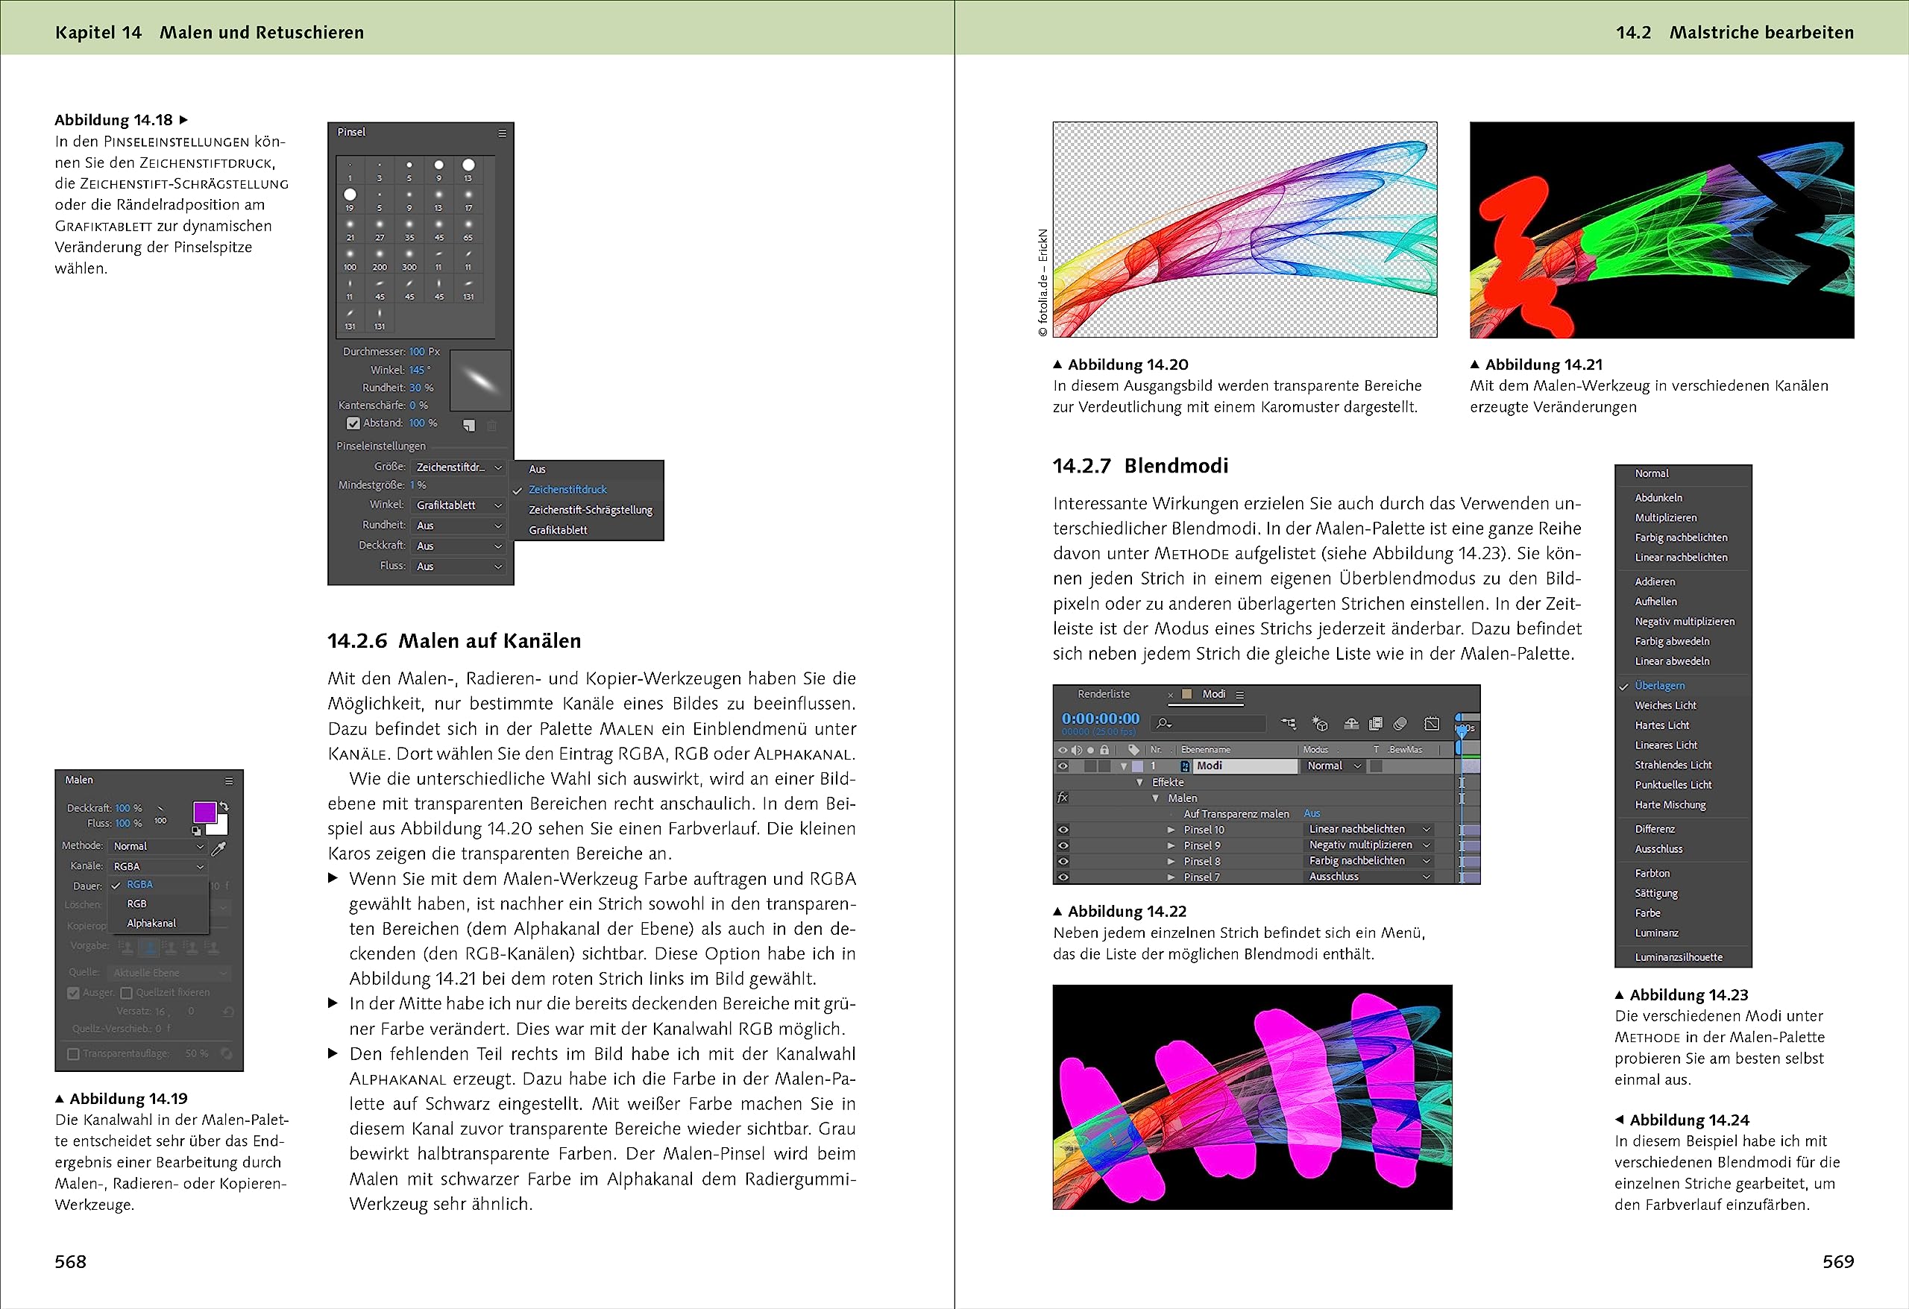Click the search magnifier in the timeline
The height and width of the screenshot is (1309, 1909).
[1163, 724]
